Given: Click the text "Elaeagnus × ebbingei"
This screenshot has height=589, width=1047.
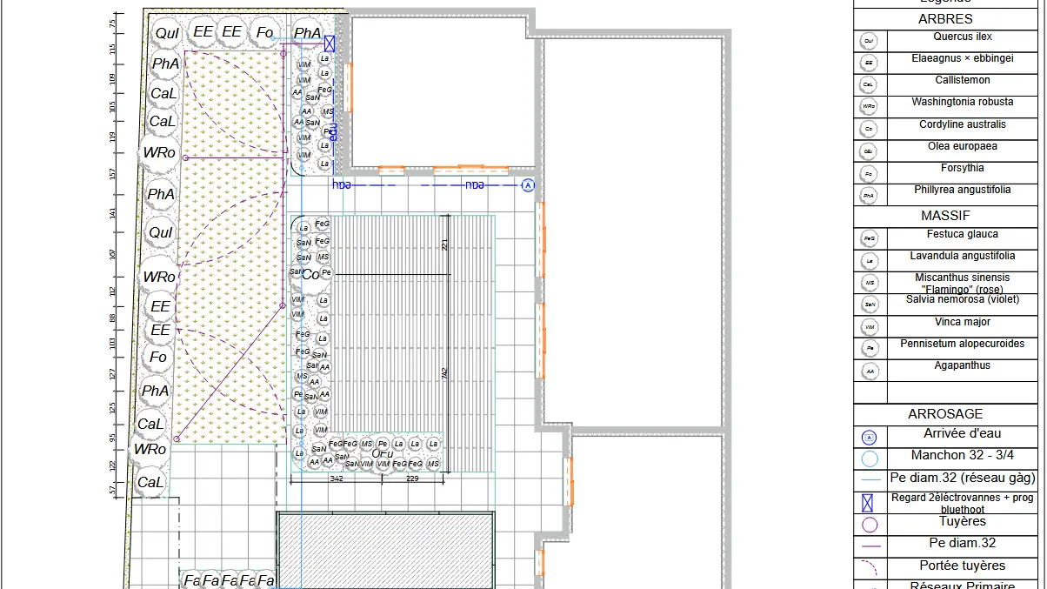Looking at the screenshot, I should (963, 58).
